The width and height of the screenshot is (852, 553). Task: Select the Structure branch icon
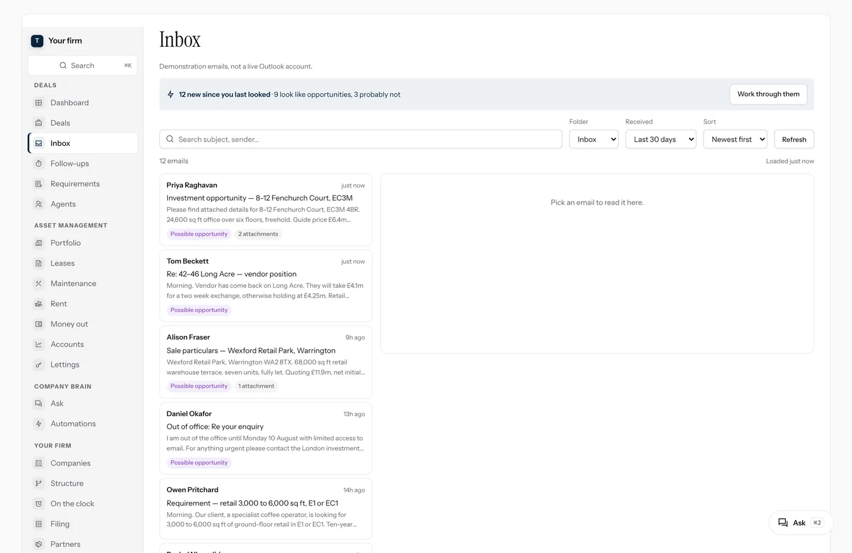pos(39,484)
